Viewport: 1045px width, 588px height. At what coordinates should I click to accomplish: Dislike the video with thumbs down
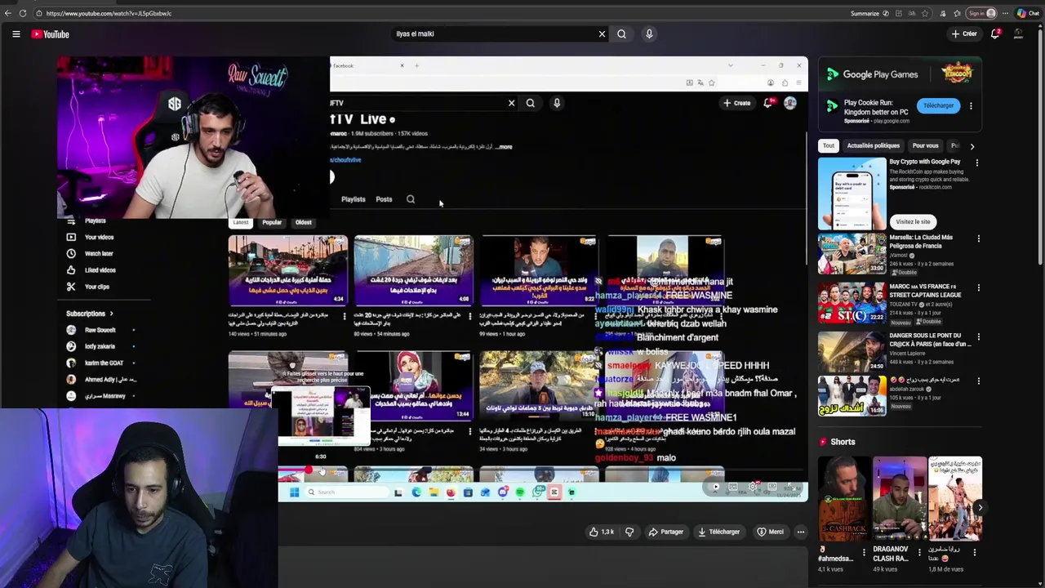629,532
